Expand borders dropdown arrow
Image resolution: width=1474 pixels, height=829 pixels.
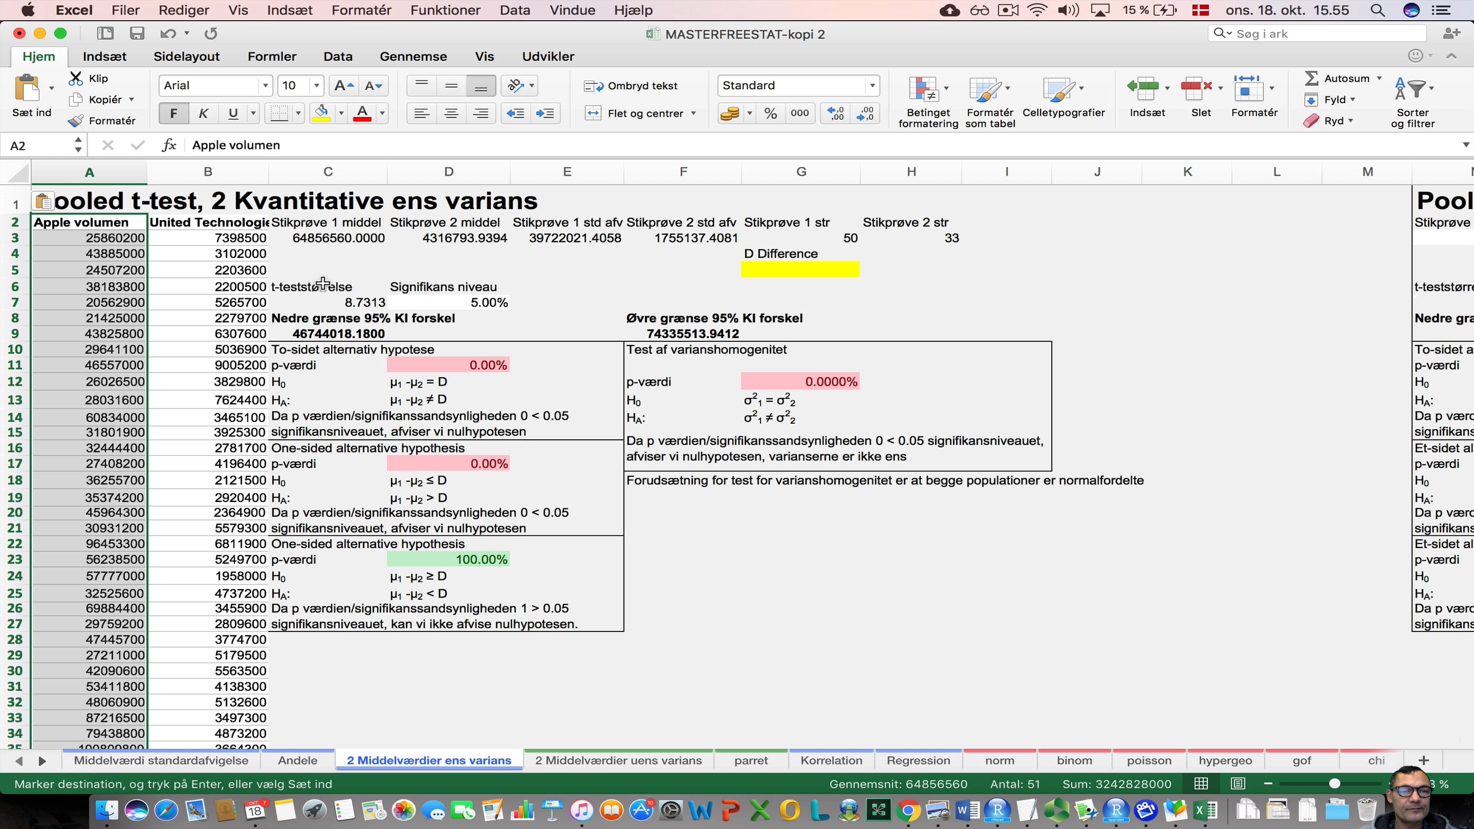pos(298,113)
